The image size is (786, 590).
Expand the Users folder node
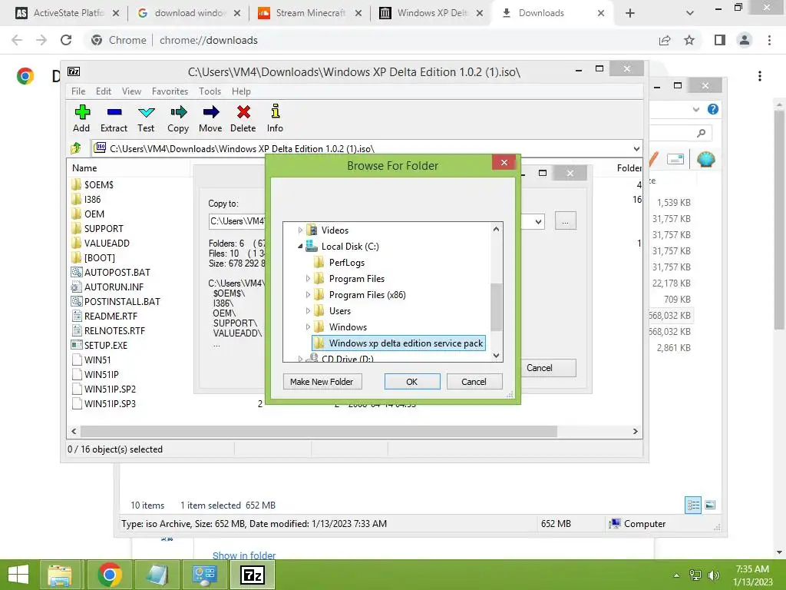[308, 310]
